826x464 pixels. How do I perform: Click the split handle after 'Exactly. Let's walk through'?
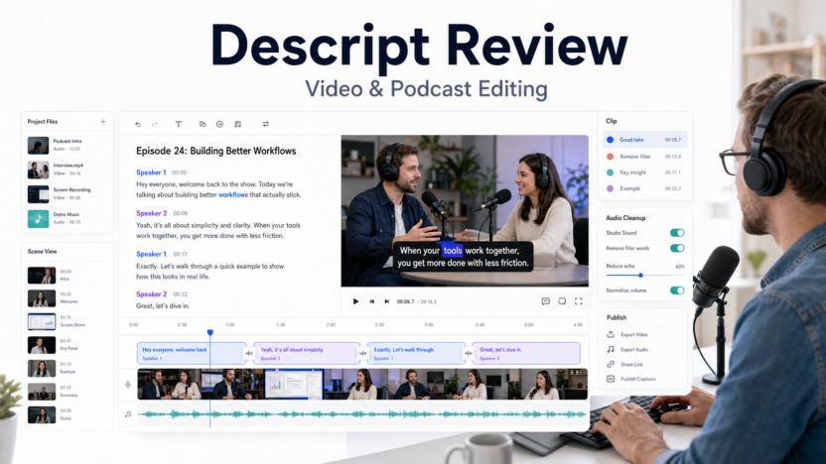pos(469,354)
